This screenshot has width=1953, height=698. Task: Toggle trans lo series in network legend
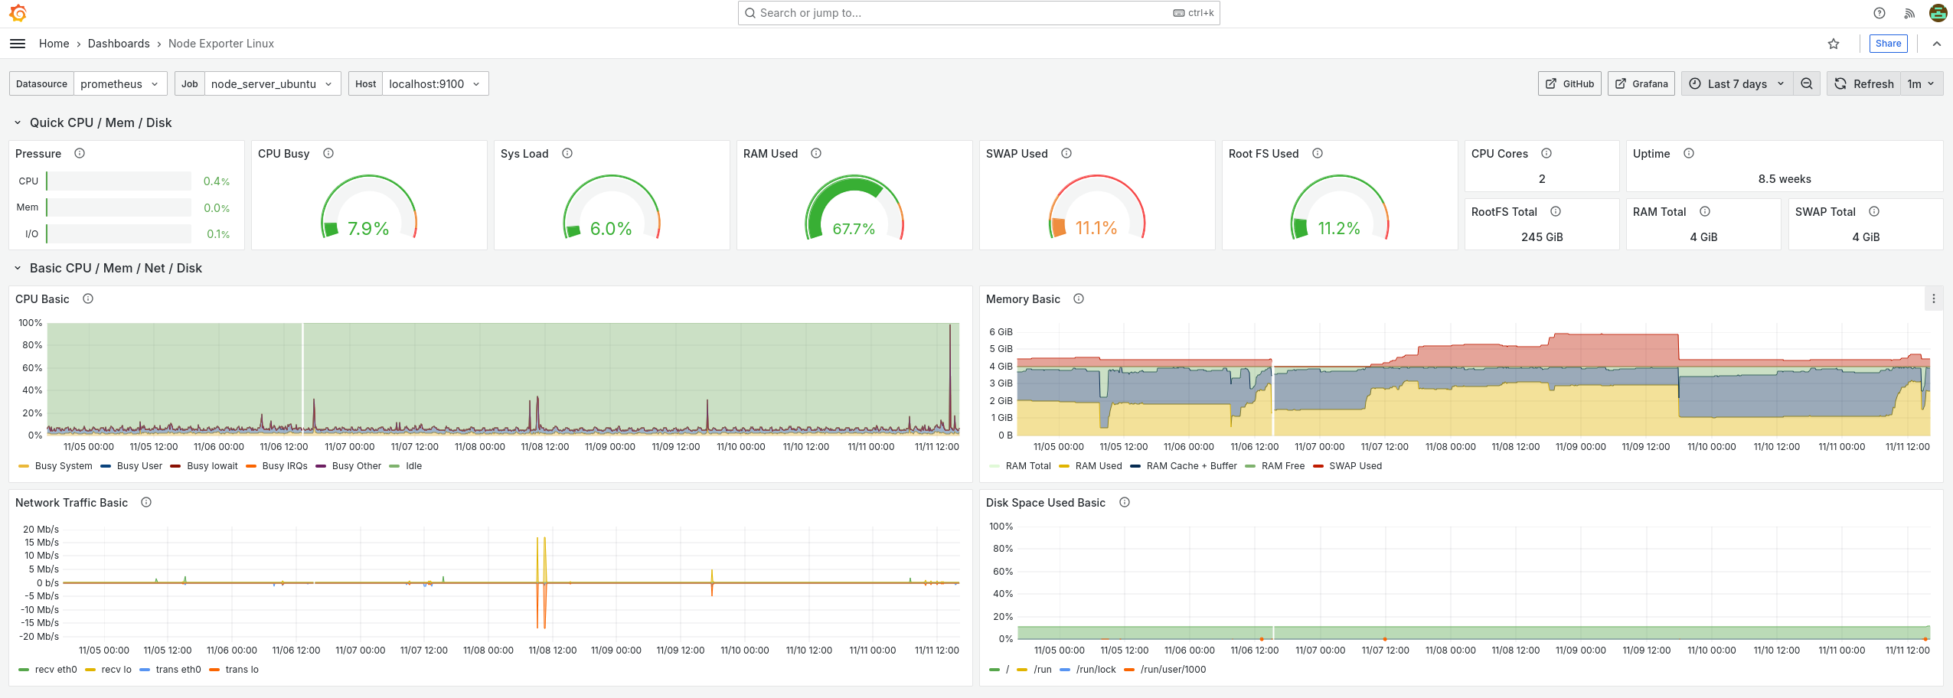[242, 669]
